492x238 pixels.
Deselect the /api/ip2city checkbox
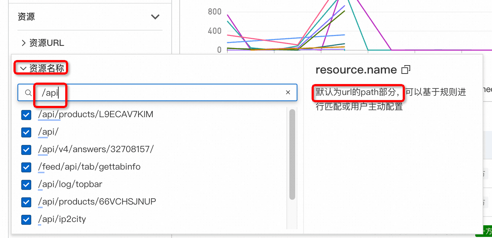tap(26, 219)
